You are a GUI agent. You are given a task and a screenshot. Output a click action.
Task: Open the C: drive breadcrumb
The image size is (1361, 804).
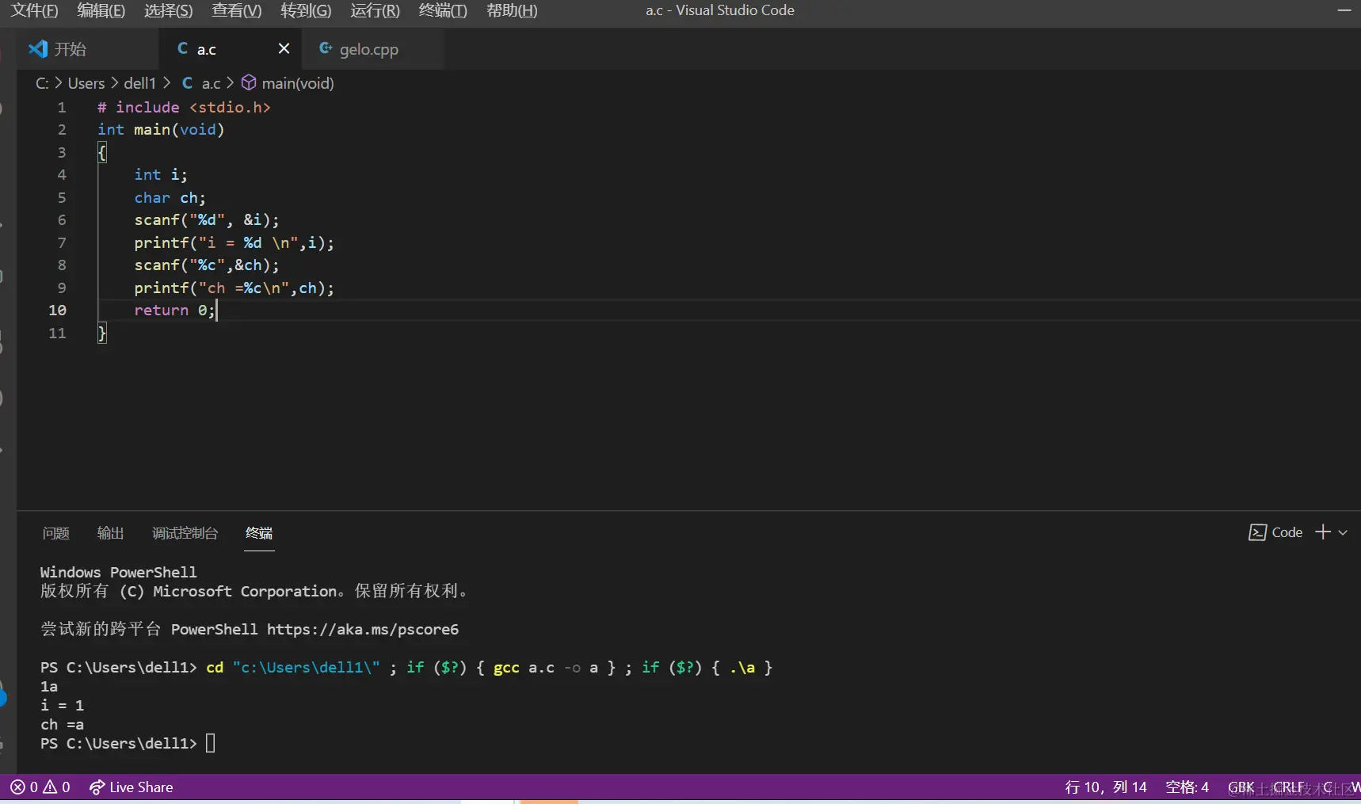point(42,83)
